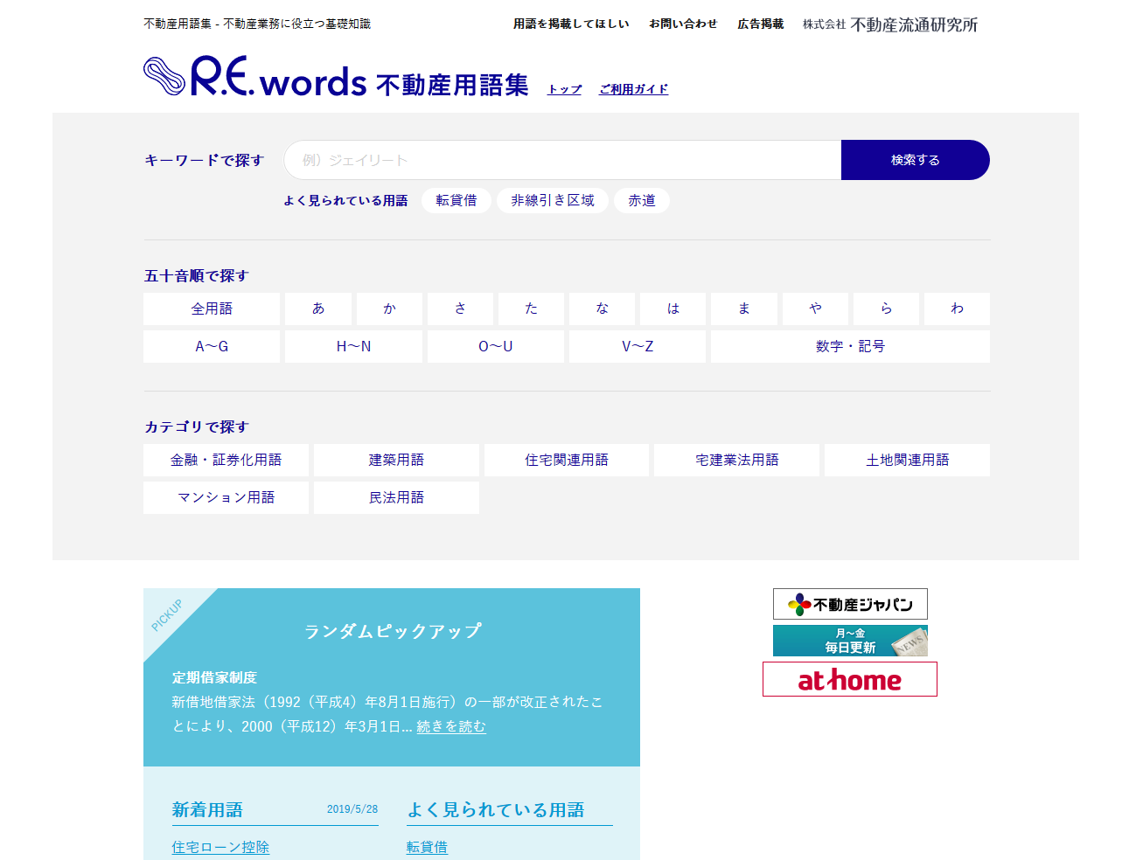The height and width of the screenshot is (860, 1129).
Task: Select the た kana index
Action: click(x=531, y=309)
